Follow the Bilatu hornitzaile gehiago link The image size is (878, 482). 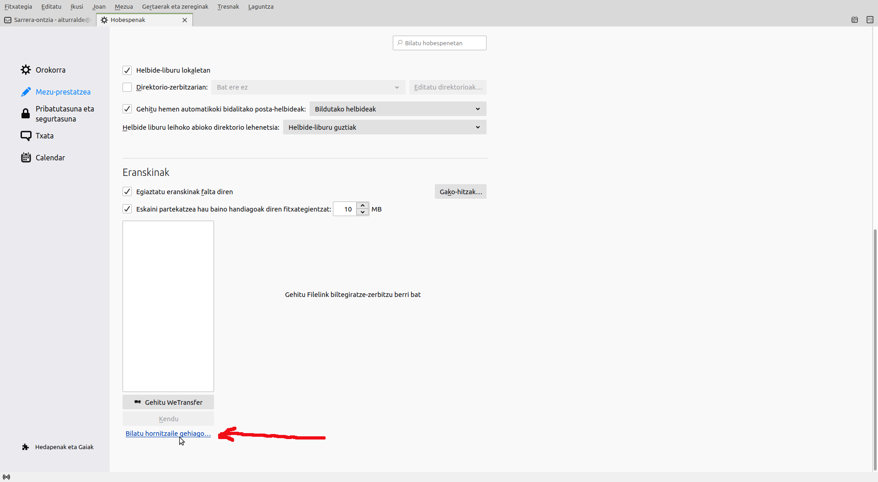(168, 434)
